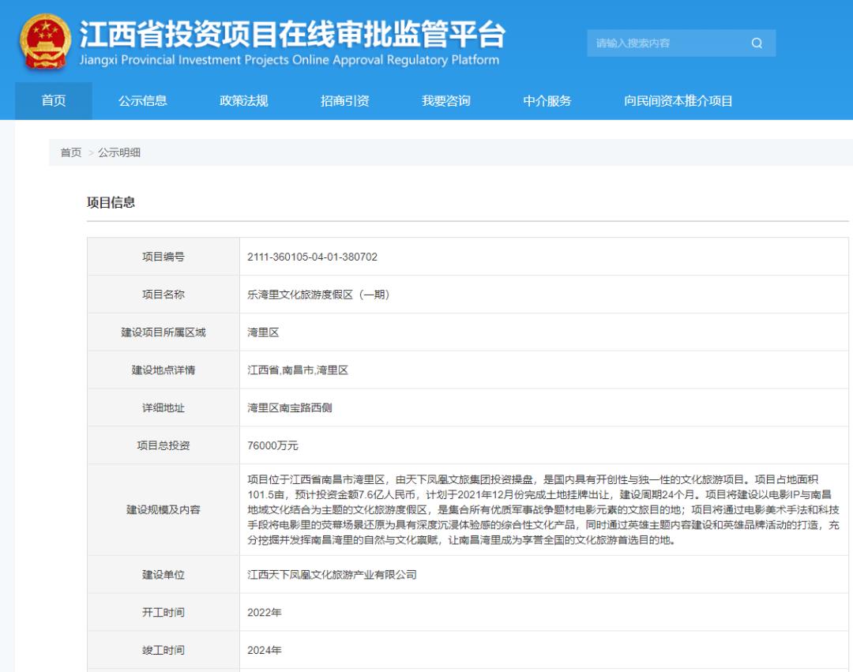Screen dimensions: 853x672
Task: Click the national emblem logo
Action: tap(45, 42)
